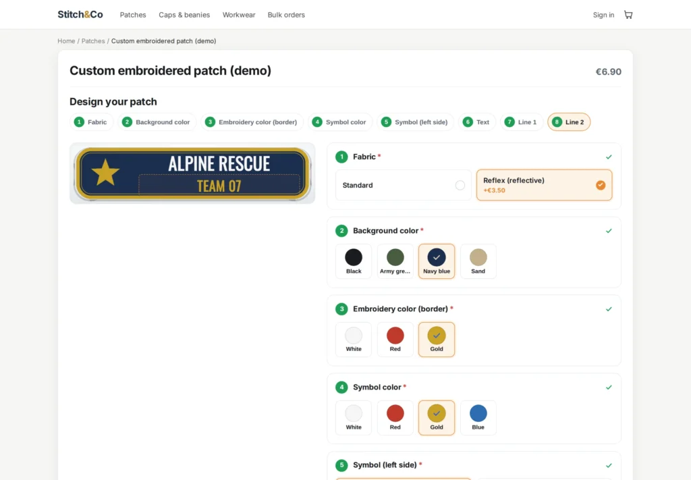Image resolution: width=691 pixels, height=480 pixels.
Task: Click the patch preview image
Action: pos(192,174)
